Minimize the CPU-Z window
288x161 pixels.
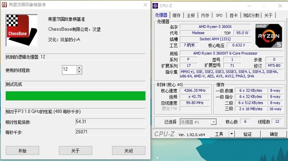pyautogui.click(x=249, y=6)
